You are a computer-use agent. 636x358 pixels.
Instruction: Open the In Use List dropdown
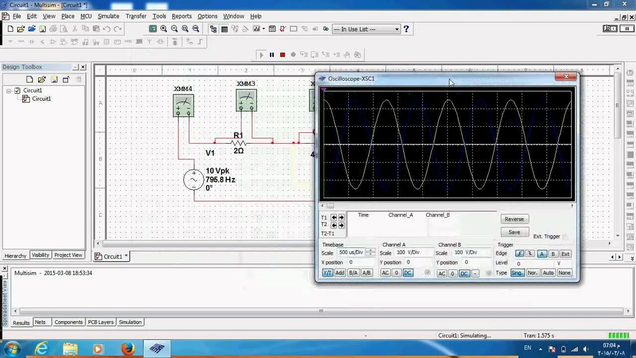366,29
